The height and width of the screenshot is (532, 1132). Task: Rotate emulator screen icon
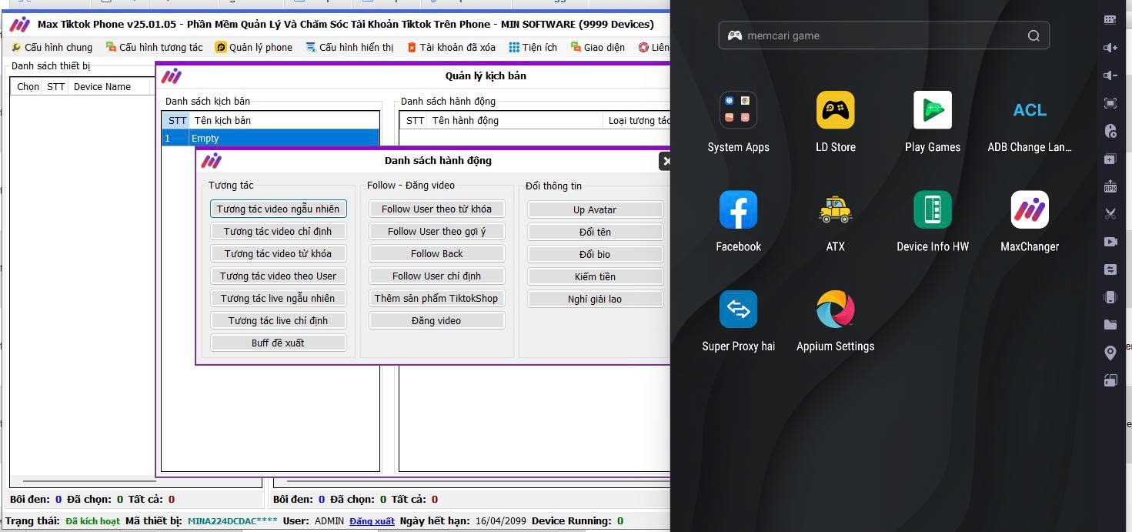1110,380
